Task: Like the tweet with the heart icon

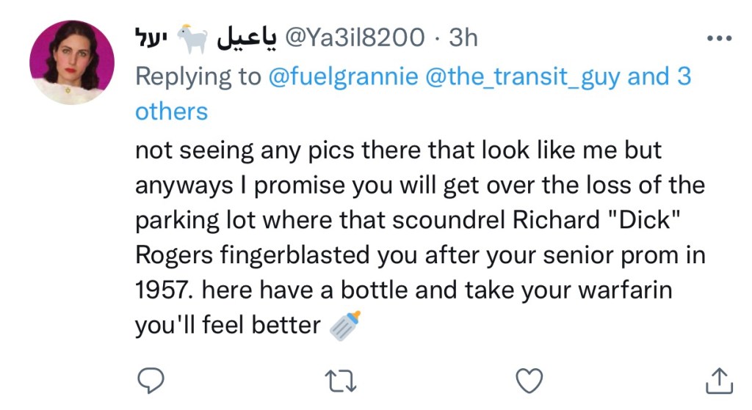Action: tap(528, 381)
